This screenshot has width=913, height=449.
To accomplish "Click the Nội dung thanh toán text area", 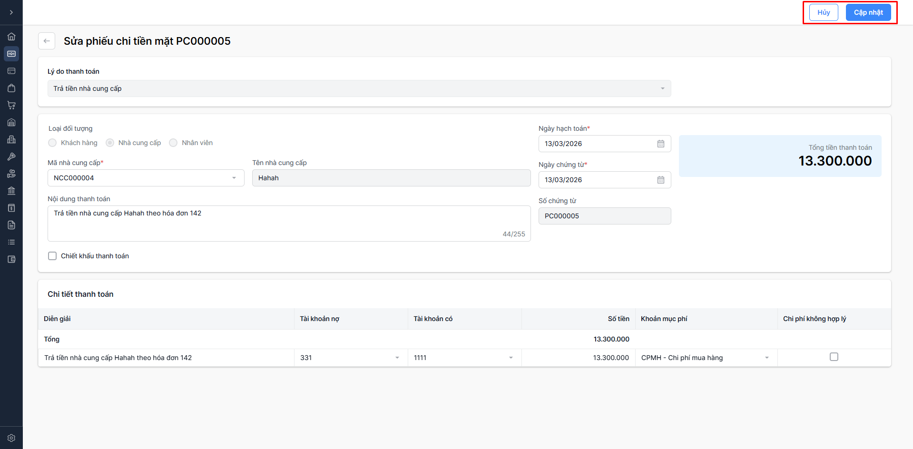I will pos(289,223).
